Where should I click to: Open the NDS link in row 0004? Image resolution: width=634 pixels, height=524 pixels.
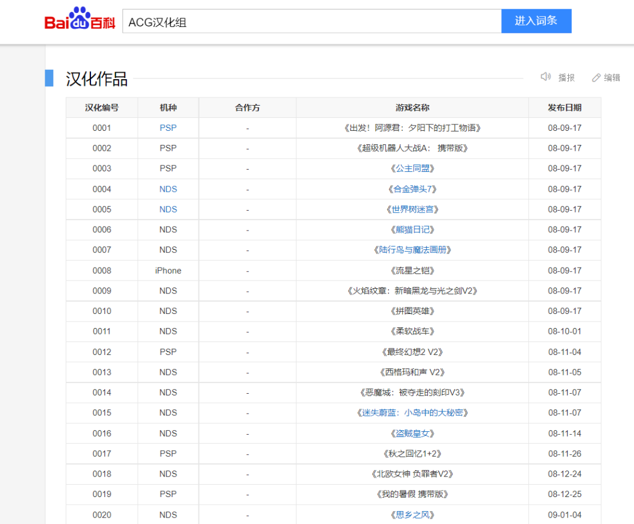tap(168, 189)
